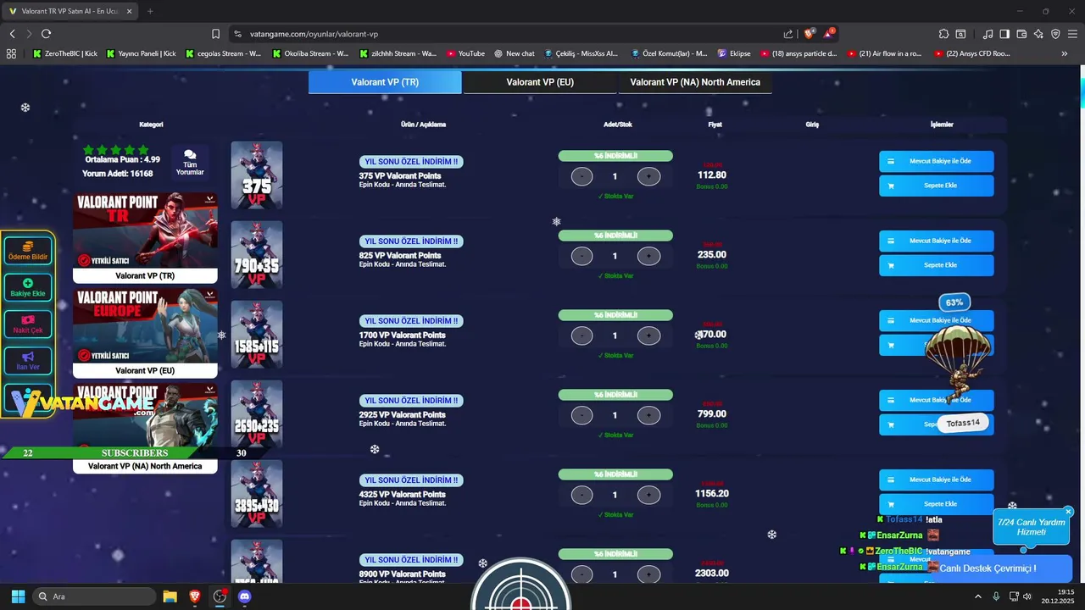This screenshot has width=1085, height=610.
Task: Open the browser extensions puzzle icon
Action: pyautogui.click(x=943, y=34)
